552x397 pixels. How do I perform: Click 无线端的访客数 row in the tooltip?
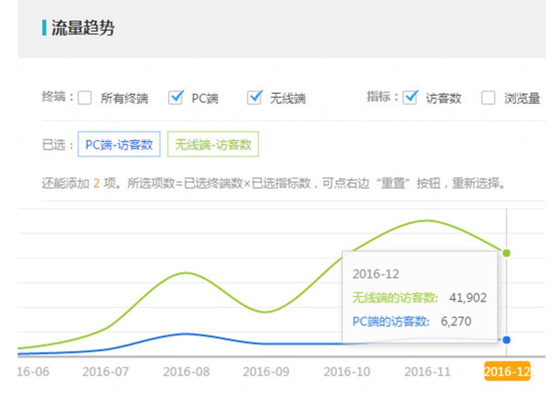pos(419,298)
